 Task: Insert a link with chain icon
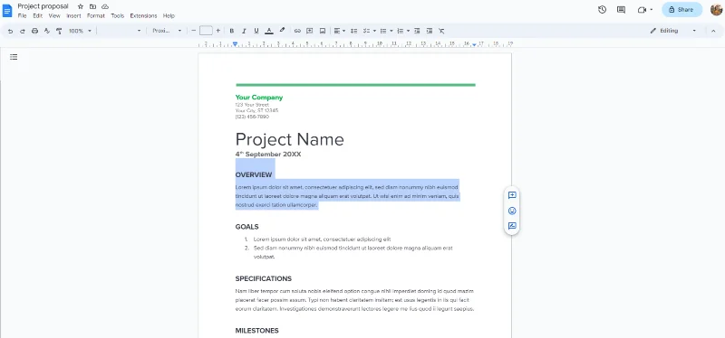(297, 31)
